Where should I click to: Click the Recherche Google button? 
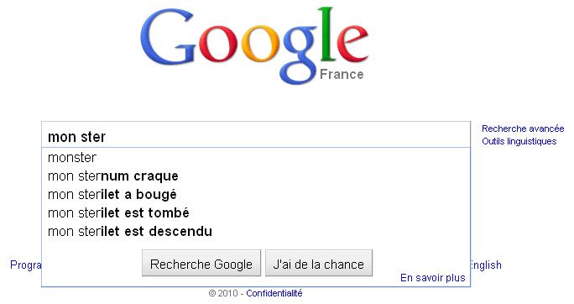[201, 264]
